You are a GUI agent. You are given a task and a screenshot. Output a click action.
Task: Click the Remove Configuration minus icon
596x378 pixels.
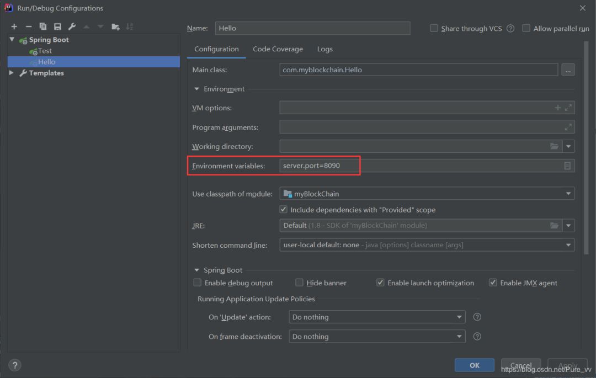[x=29, y=26]
